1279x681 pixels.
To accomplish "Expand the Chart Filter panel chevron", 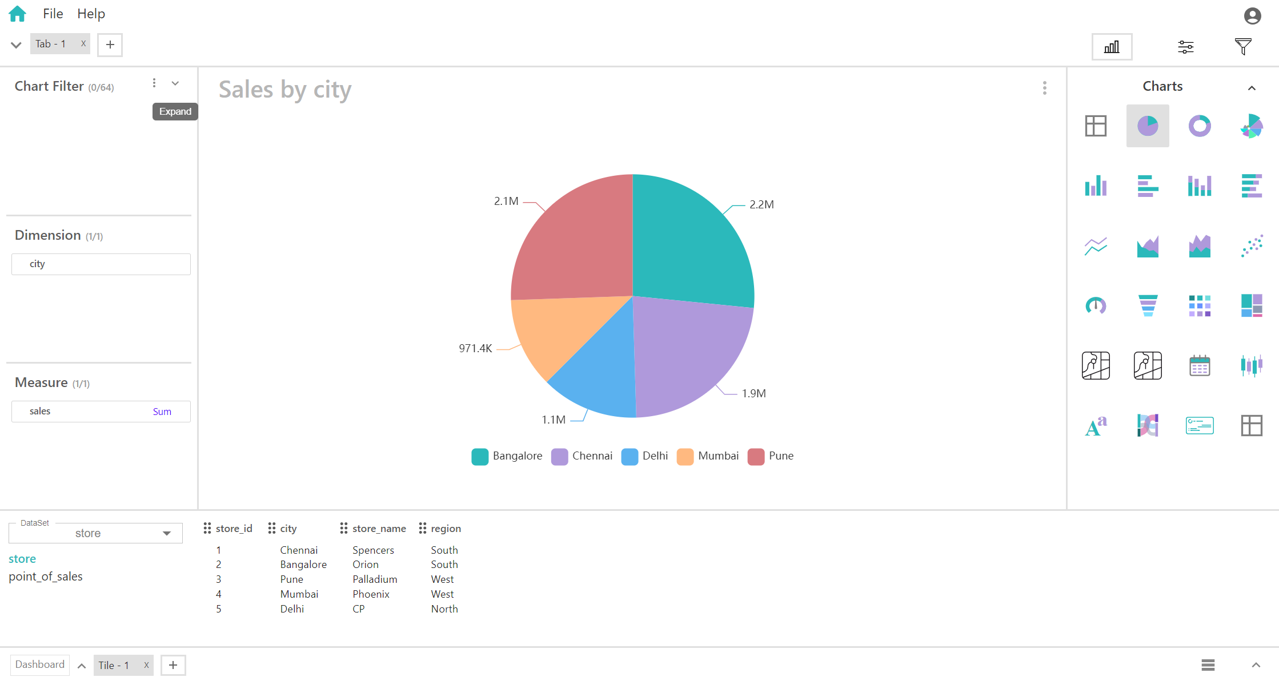I will (175, 84).
